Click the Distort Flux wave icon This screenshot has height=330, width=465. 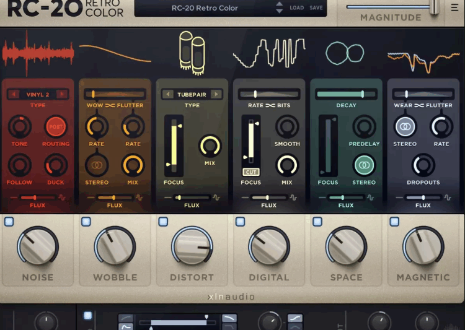216,198
